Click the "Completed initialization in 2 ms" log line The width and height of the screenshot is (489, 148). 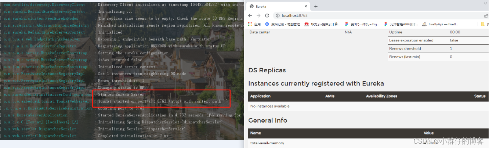tap(133, 136)
